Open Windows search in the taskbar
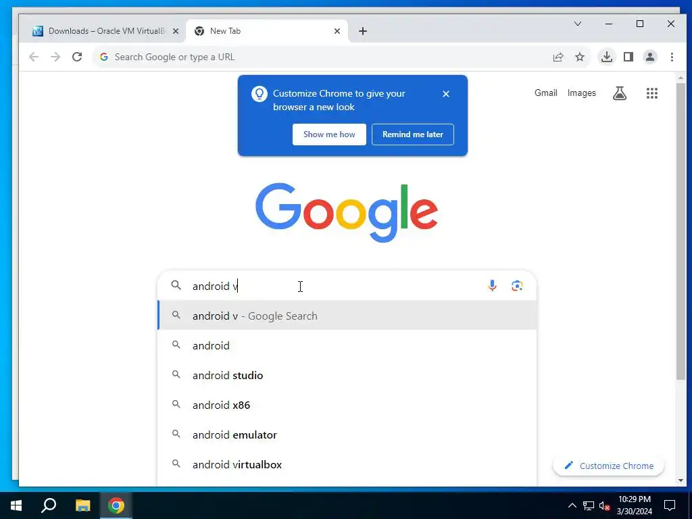Viewport: 692px width, 519px height. (x=49, y=505)
